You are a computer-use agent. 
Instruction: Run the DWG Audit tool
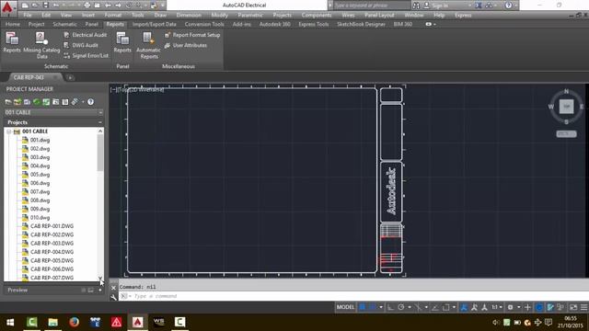coord(81,45)
